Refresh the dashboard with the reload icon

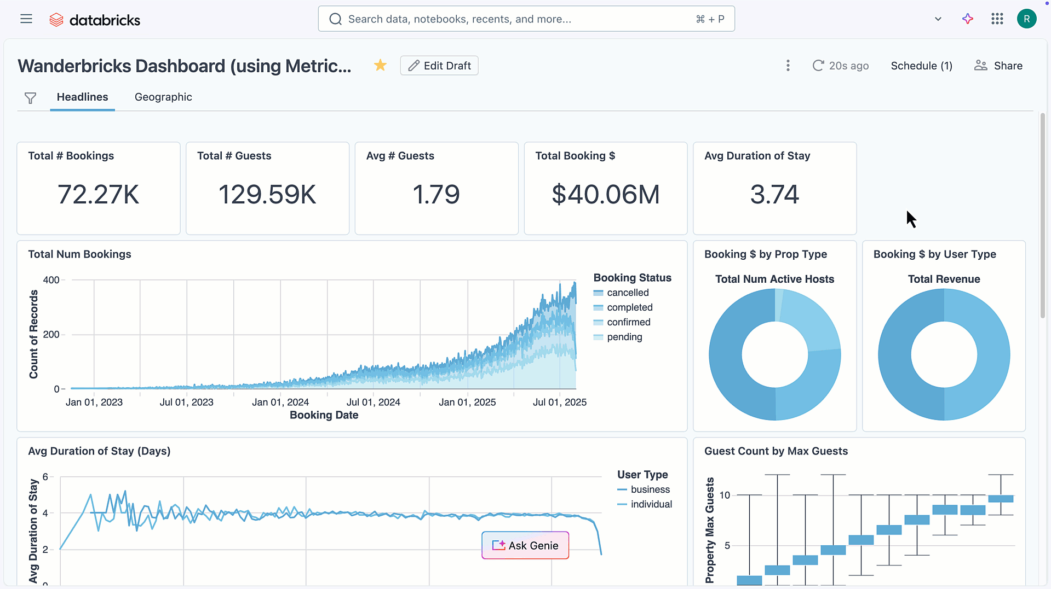818,65
